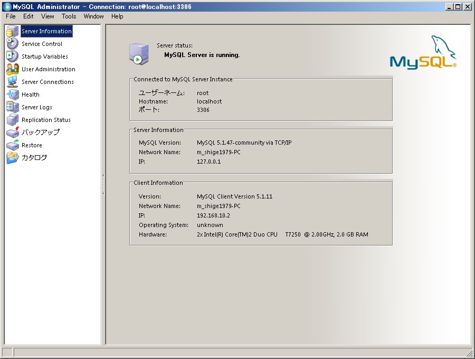Open the View menu
This screenshot has width=475, height=359.
click(47, 16)
